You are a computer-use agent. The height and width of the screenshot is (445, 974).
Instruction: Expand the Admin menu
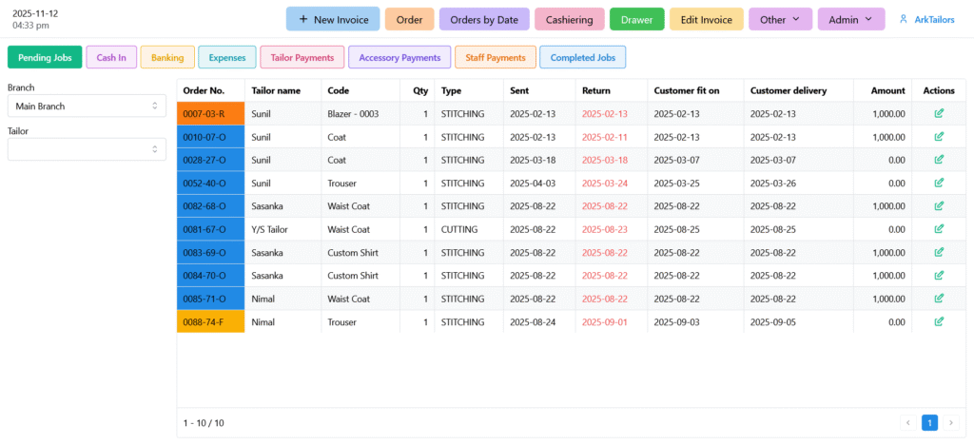pyautogui.click(x=850, y=19)
